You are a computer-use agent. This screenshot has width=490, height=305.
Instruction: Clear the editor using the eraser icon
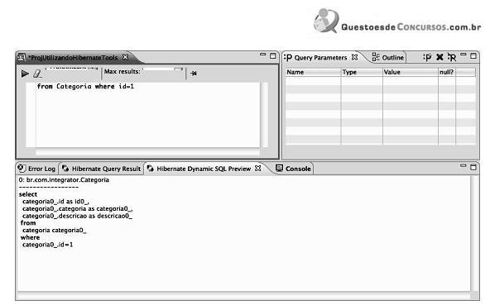(37, 74)
